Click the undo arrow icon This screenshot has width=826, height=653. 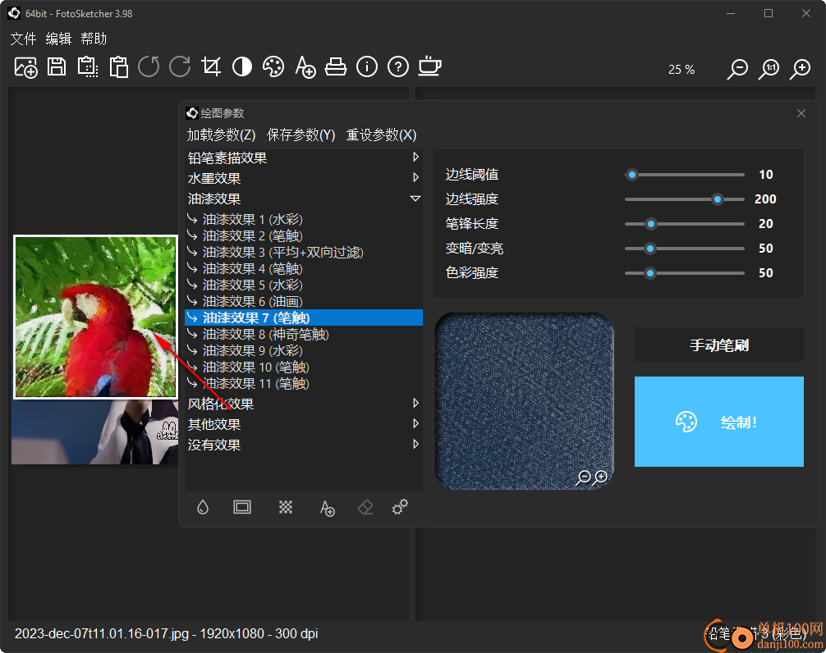pyautogui.click(x=149, y=66)
